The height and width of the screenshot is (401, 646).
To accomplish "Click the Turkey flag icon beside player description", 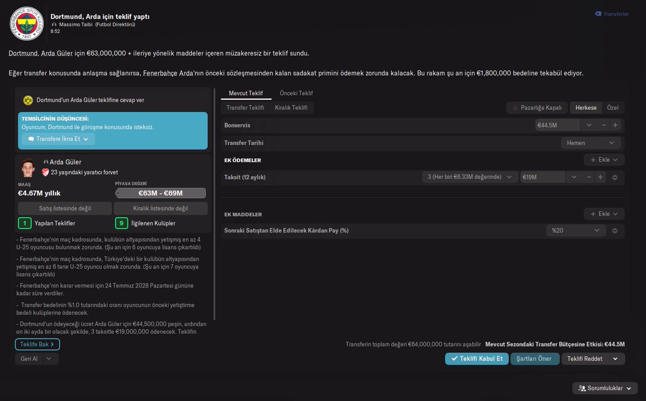I will 45,172.
